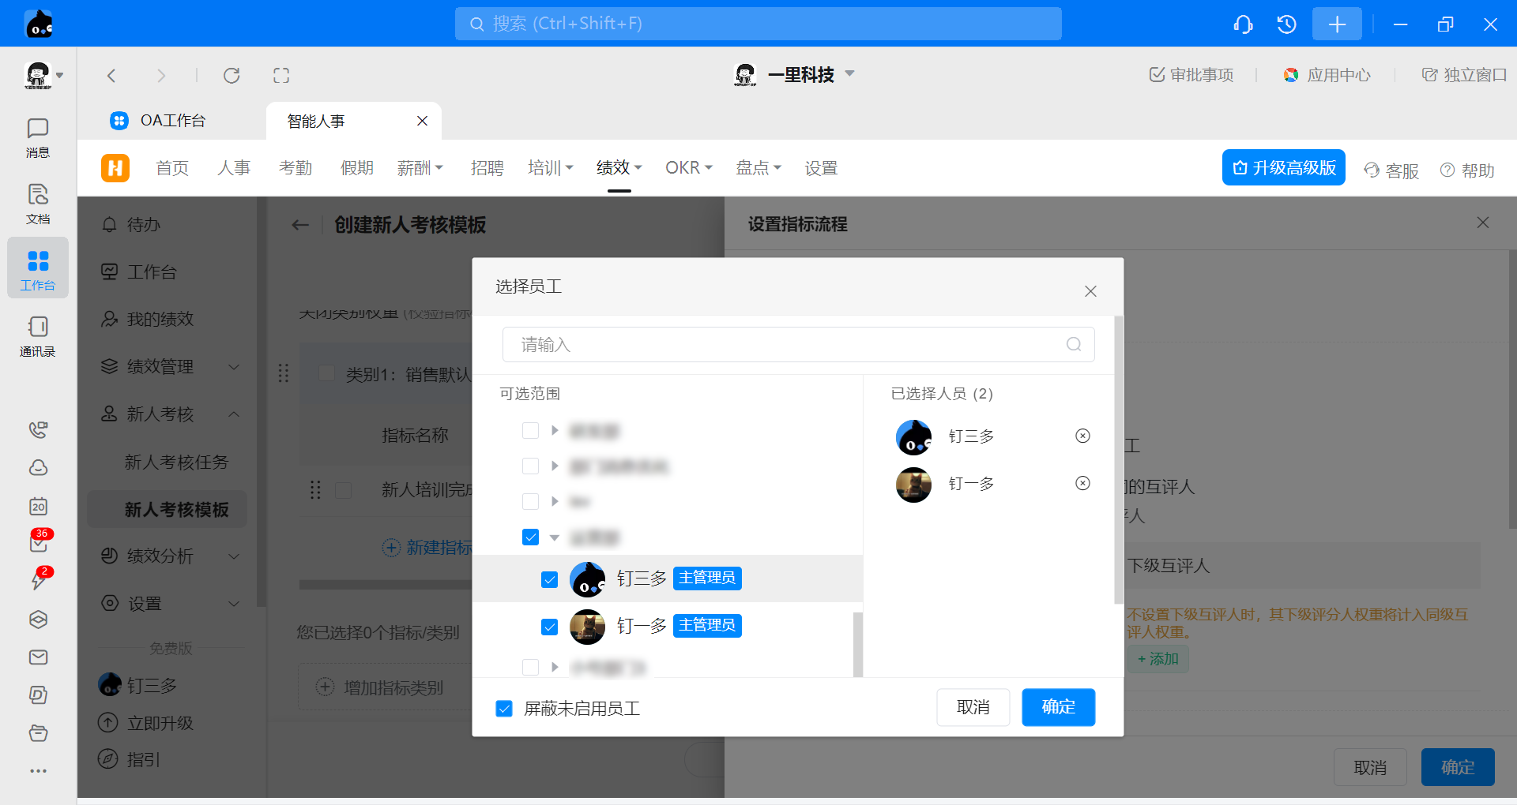Open the 通讯录 contacts icon
This screenshot has width=1517, height=805.
pos(37,335)
